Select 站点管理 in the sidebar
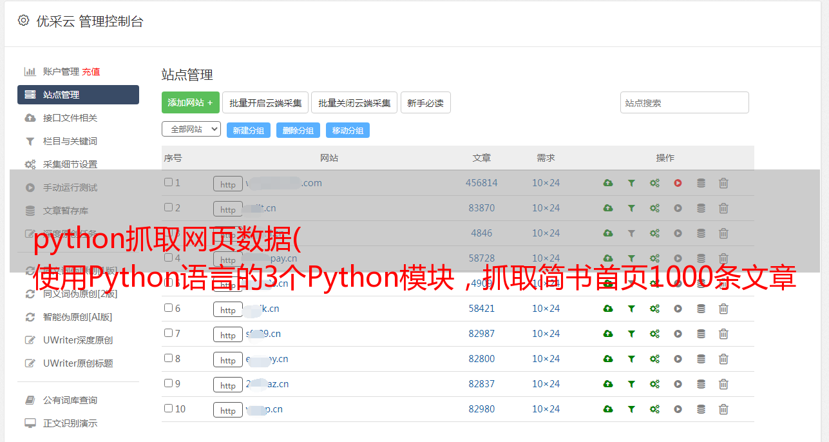Viewport: 829px width, 442px height. coord(78,95)
